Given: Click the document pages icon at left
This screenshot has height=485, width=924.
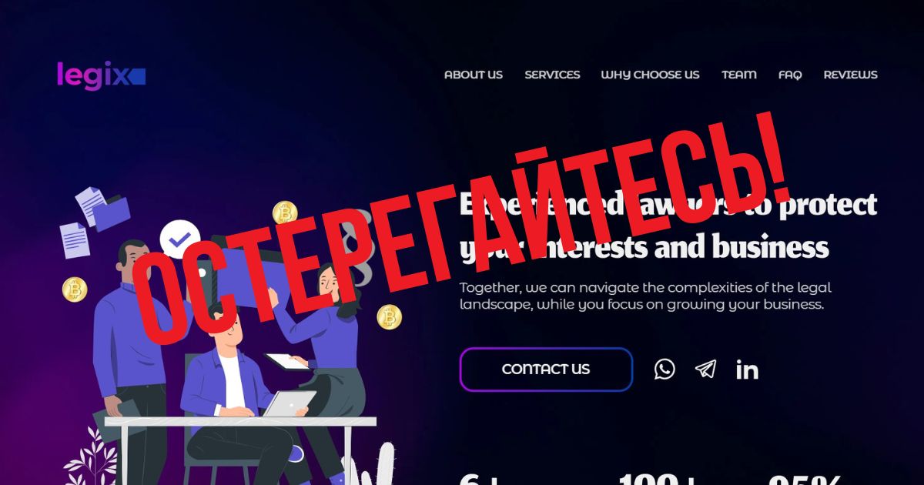Looking at the screenshot, I should point(75,239).
